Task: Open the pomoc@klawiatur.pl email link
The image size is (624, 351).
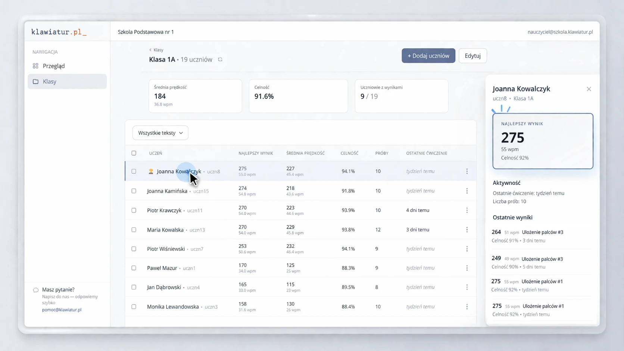Action: [62, 310]
